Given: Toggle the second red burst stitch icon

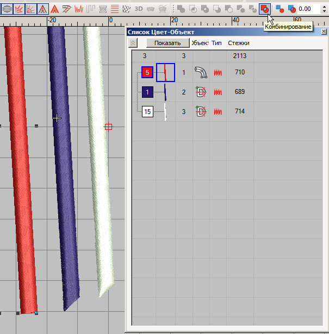Looking at the screenshot, I should pos(20,9).
